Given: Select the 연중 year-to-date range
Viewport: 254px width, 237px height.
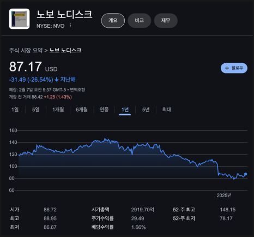Looking at the screenshot, I should click(x=104, y=110).
